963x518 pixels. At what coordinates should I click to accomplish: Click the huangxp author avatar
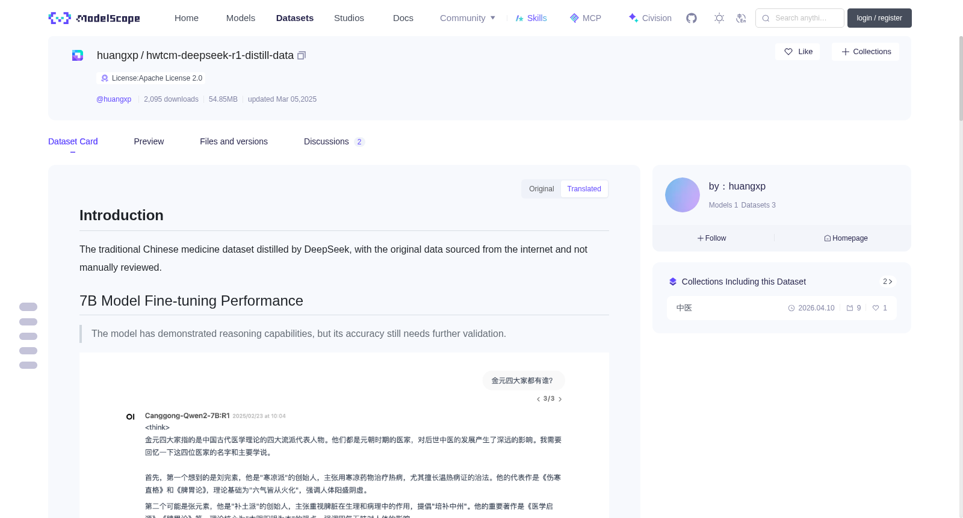point(683,195)
